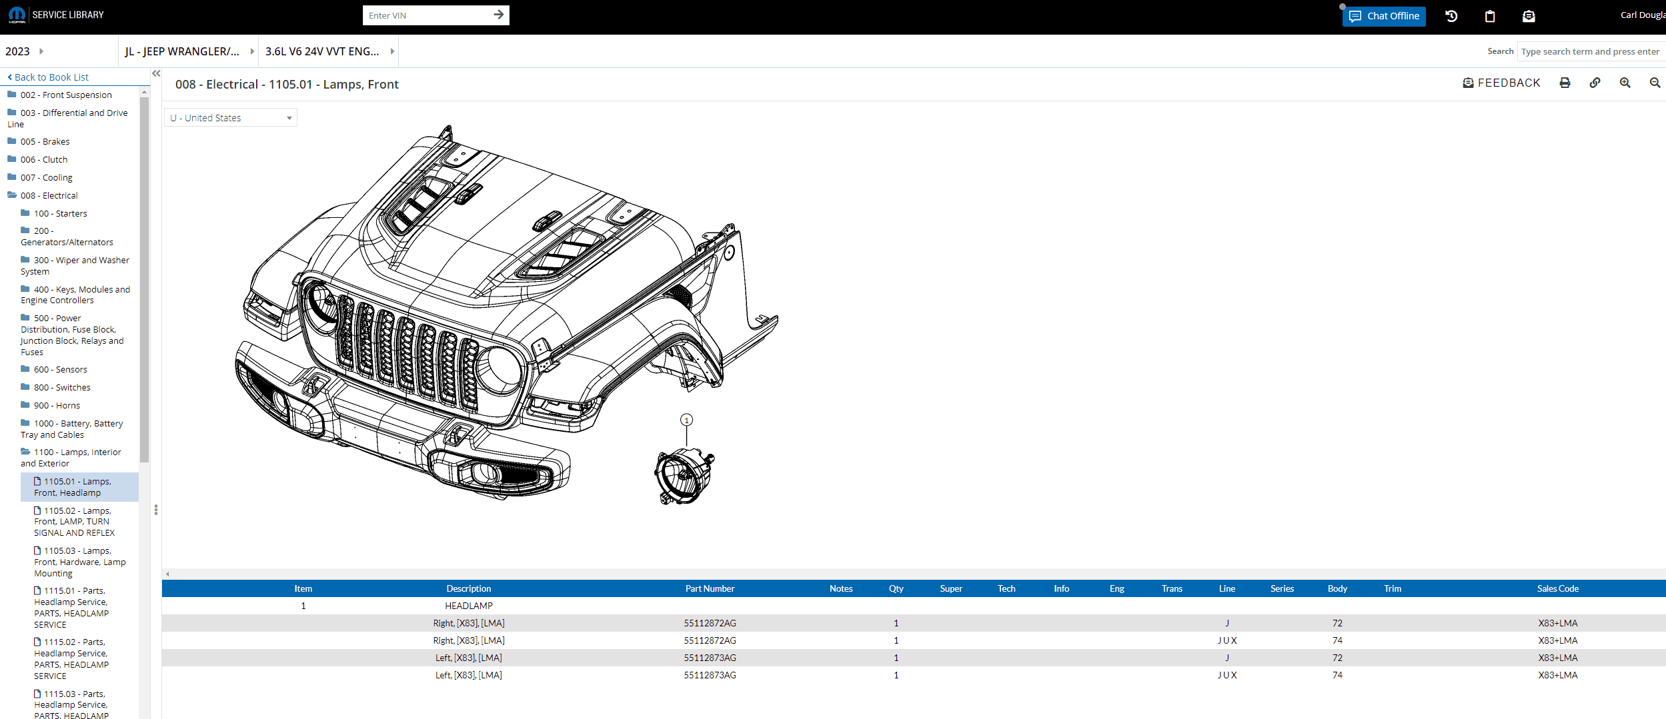Click part number 55112872AG on line JUX
Image resolution: width=1666 pixels, height=719 pixels.
[710, 640]
